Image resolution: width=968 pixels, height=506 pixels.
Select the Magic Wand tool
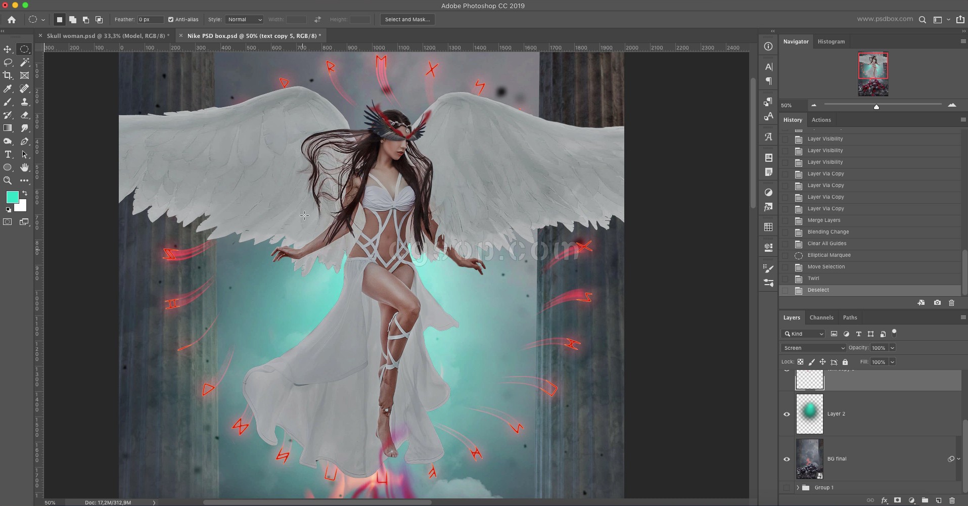tap(24, 62)
